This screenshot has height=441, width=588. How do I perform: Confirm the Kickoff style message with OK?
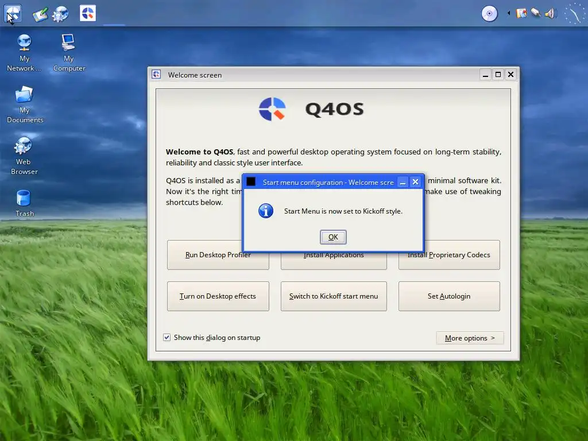[x=333, y=237]
